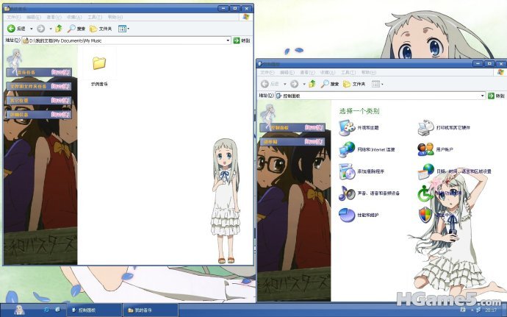Open the green accessibility options icon
This screenshot has width=507, height=317.
coord(425,193)
